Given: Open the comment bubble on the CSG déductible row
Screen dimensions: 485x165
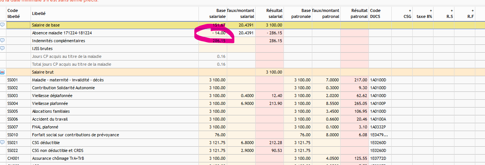Looking at the screenshot, I should coord(3,143).
